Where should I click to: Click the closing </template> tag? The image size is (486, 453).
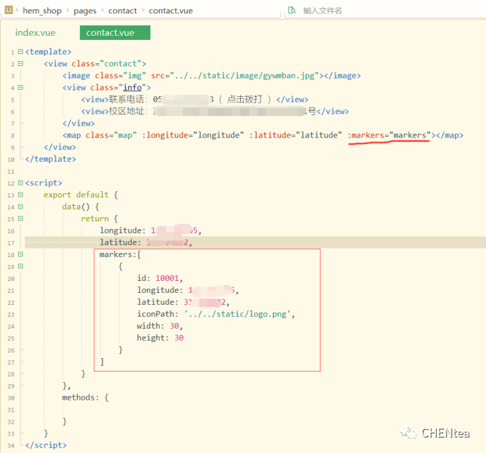(x=51, y=159)
